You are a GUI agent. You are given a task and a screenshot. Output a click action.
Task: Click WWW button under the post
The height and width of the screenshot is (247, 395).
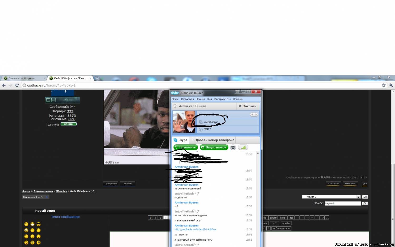click(128, 183)
